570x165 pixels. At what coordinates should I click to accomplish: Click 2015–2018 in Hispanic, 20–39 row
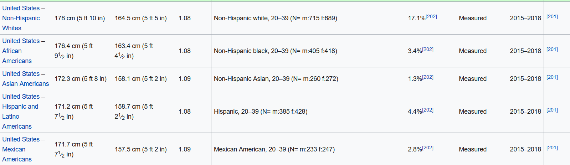pos(525,112)
